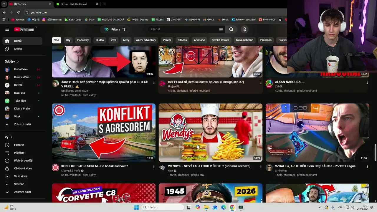Expand the Vy section chevron
Viewport: 377px width, 212px height.
point(11,137)
